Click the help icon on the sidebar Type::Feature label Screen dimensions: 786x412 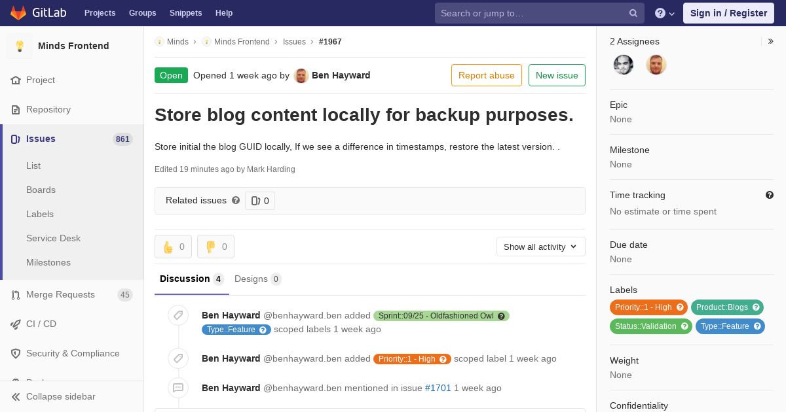click(x=757, y=326)
